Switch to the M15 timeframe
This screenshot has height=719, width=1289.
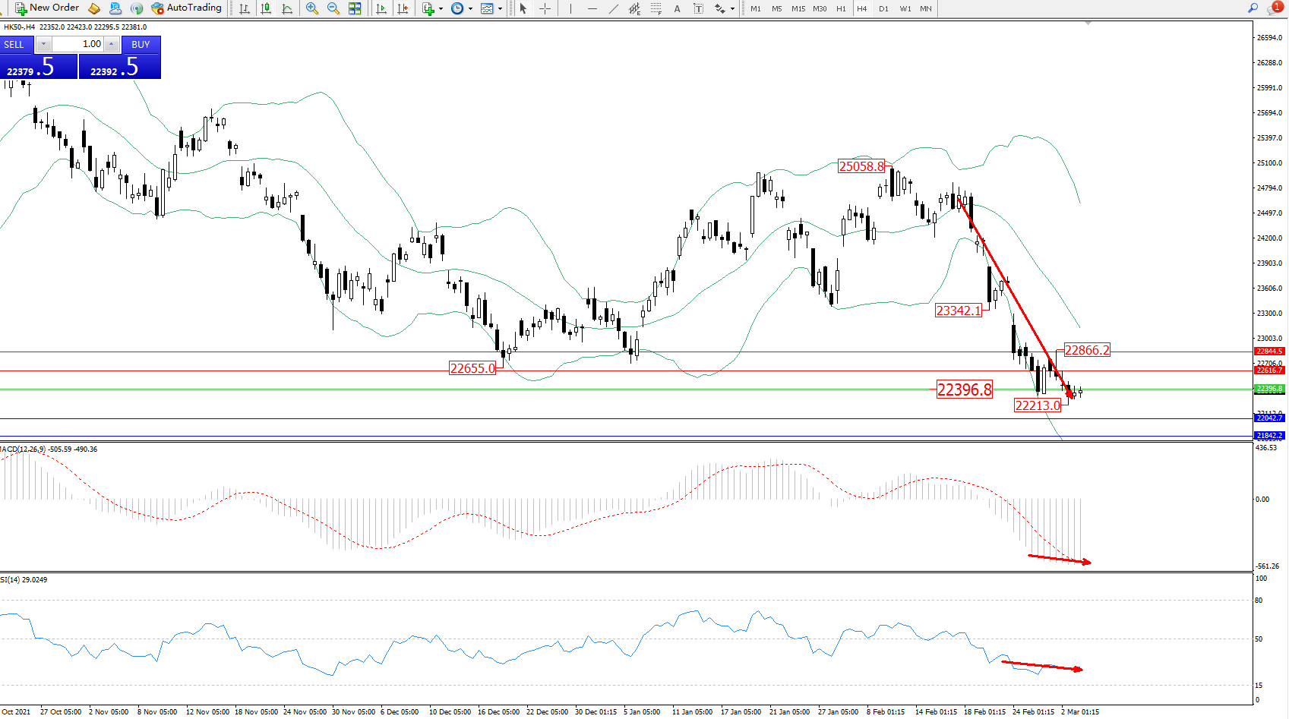pyautogui.click(x=798, y=8)
